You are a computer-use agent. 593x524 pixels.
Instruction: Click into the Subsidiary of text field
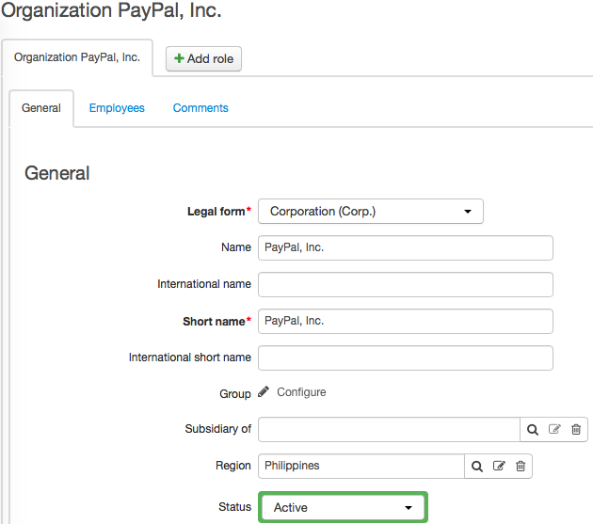[x=389, y=430]
